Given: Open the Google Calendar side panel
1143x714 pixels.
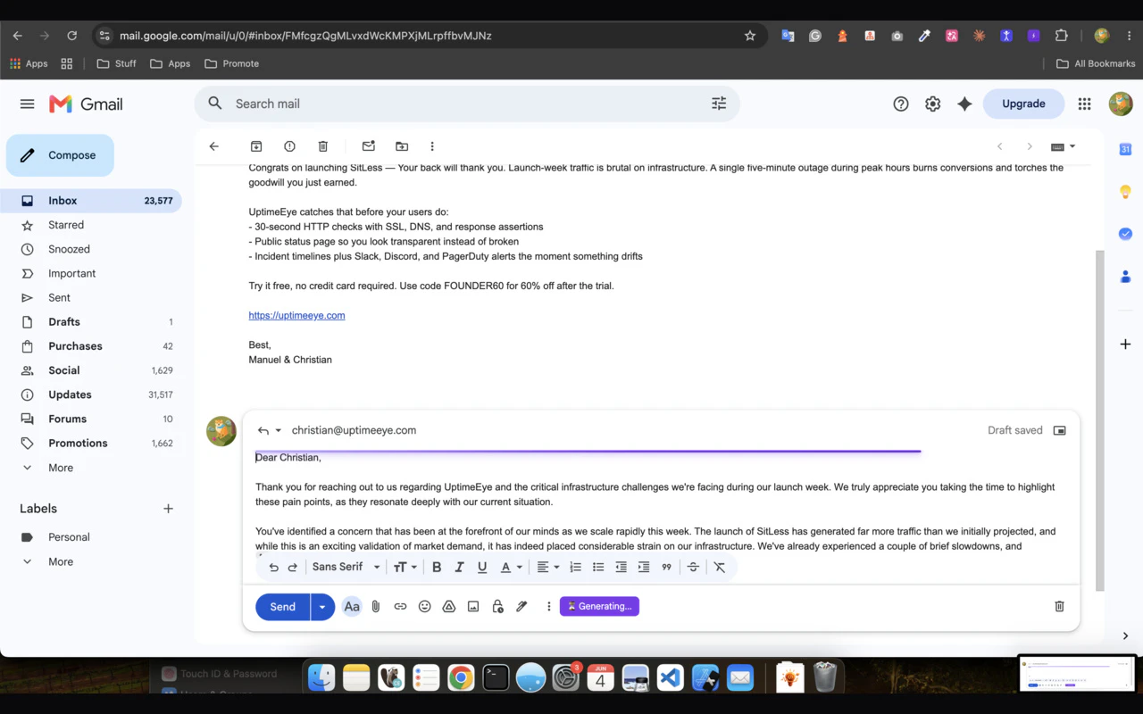Looking at the screenshot, I should pos(1125,149).
